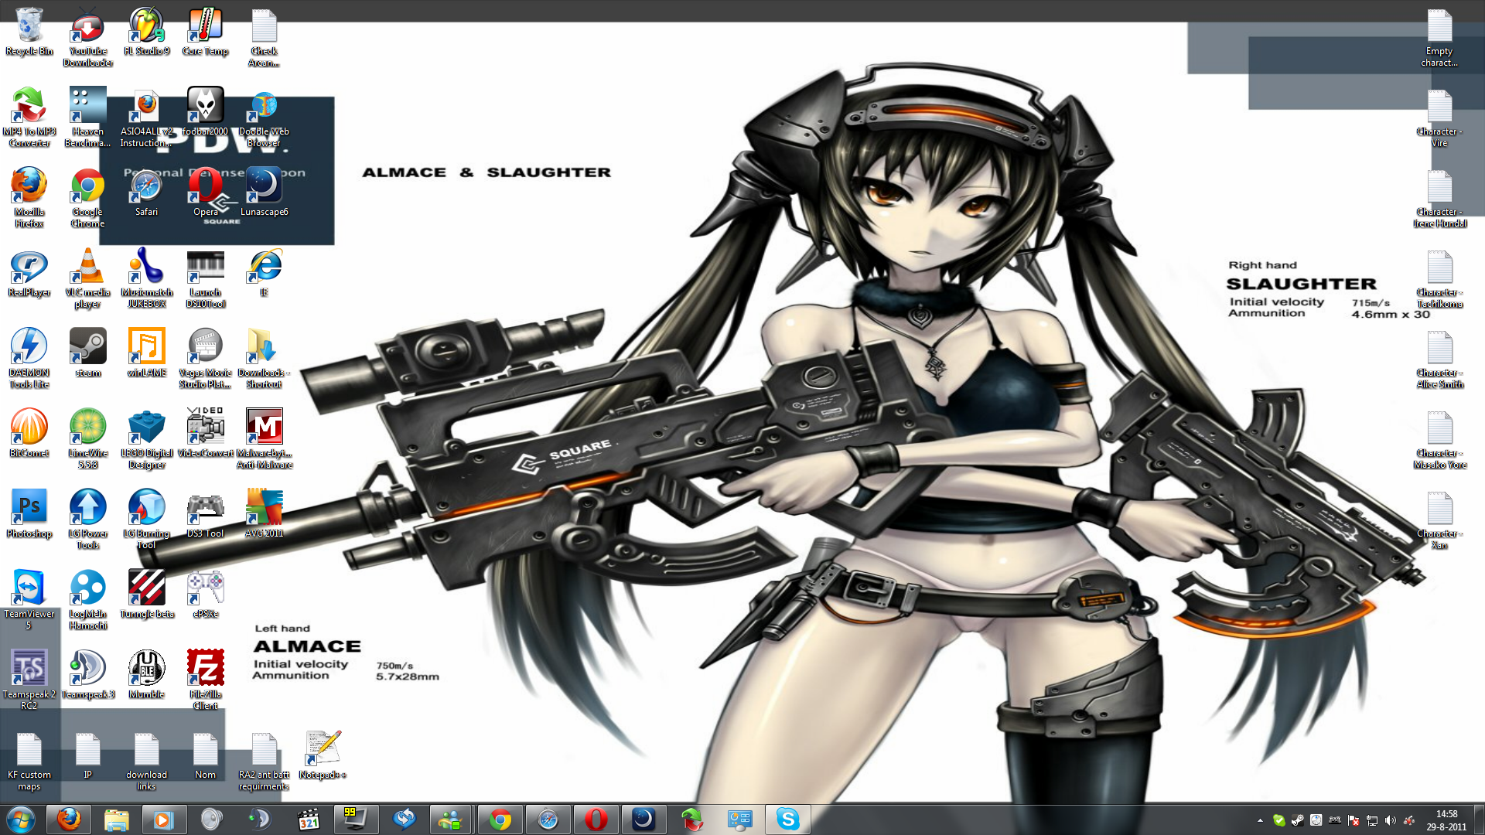Select the Photoshop desktop shortcut
Image resolution: width=1485 pixels, height=835 pixels.
pyautogui.click(x=29, y=514)
